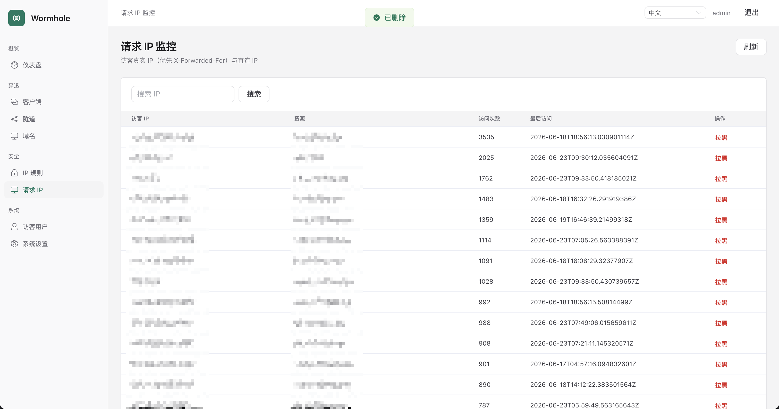Go to 隧道 menu item

coord(54,119)
